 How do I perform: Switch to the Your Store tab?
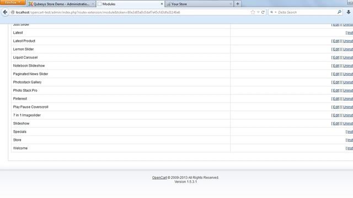coord(199,4)
